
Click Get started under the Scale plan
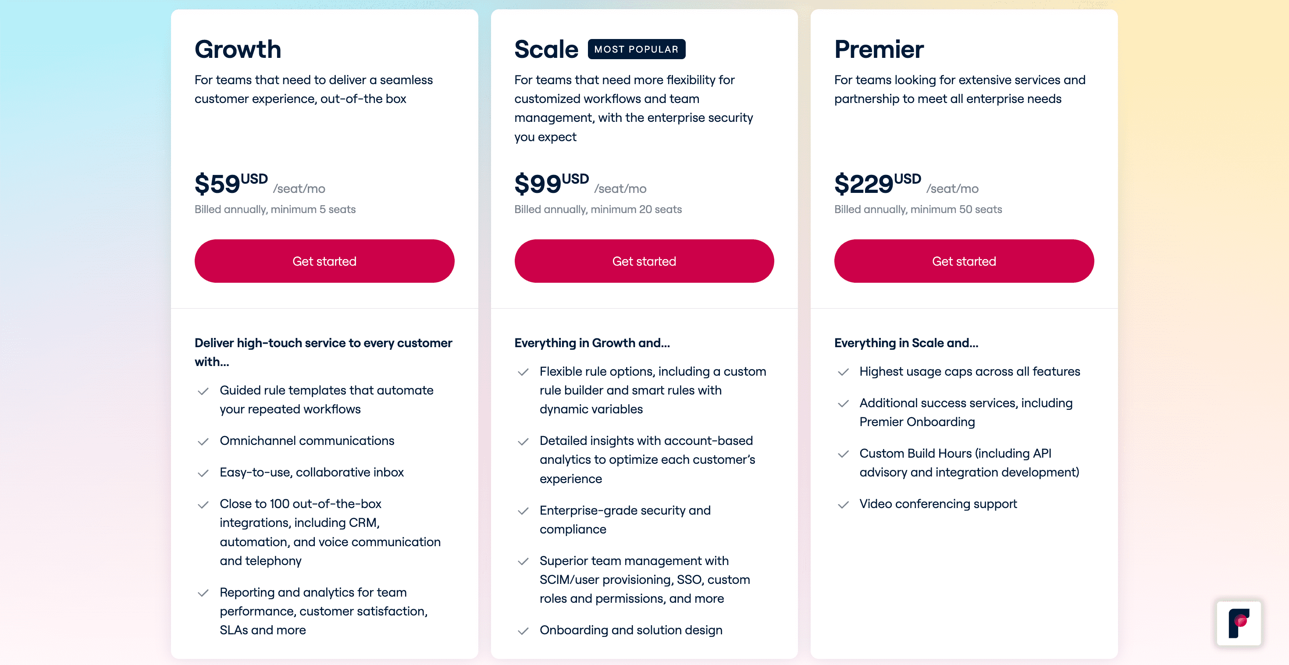[644, 261]
